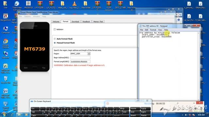Open the Computer desktop icon

coord(6,30)
